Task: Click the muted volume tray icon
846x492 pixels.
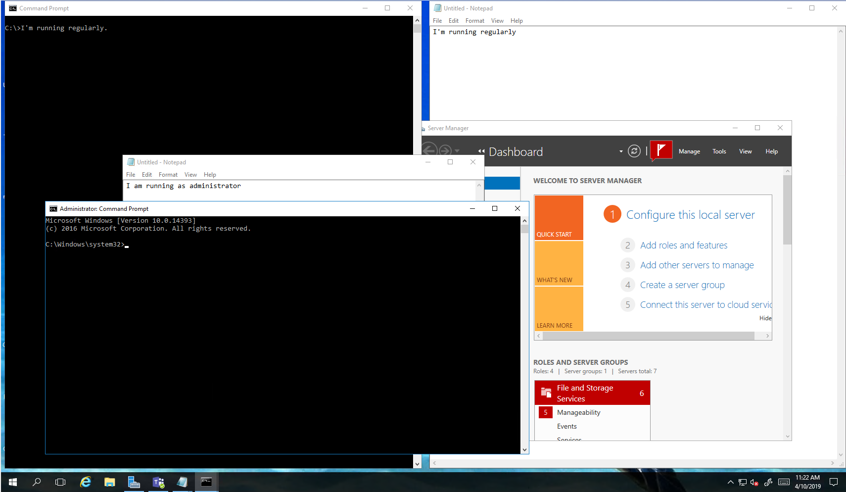Action: pos(754,482)
